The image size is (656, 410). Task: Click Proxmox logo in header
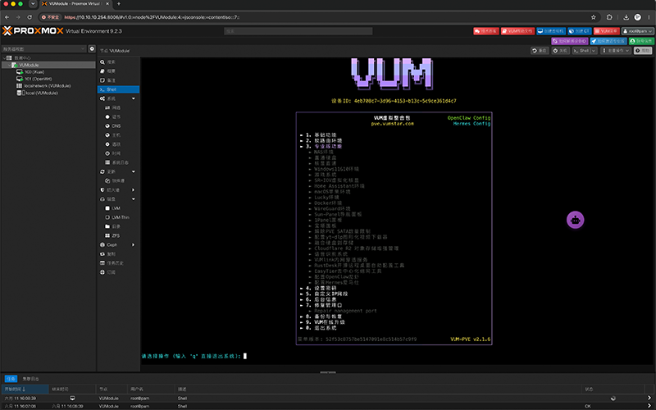point(33,31)
